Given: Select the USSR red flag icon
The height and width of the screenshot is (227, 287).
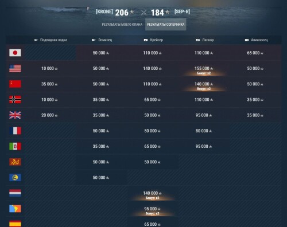Looking at the screenshot, I should 15,84.
